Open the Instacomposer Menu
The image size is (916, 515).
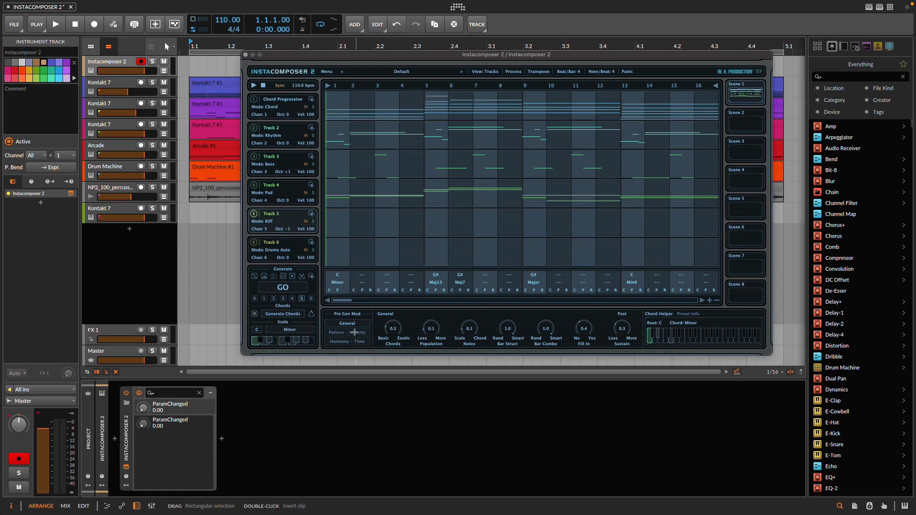coord(327,72)
